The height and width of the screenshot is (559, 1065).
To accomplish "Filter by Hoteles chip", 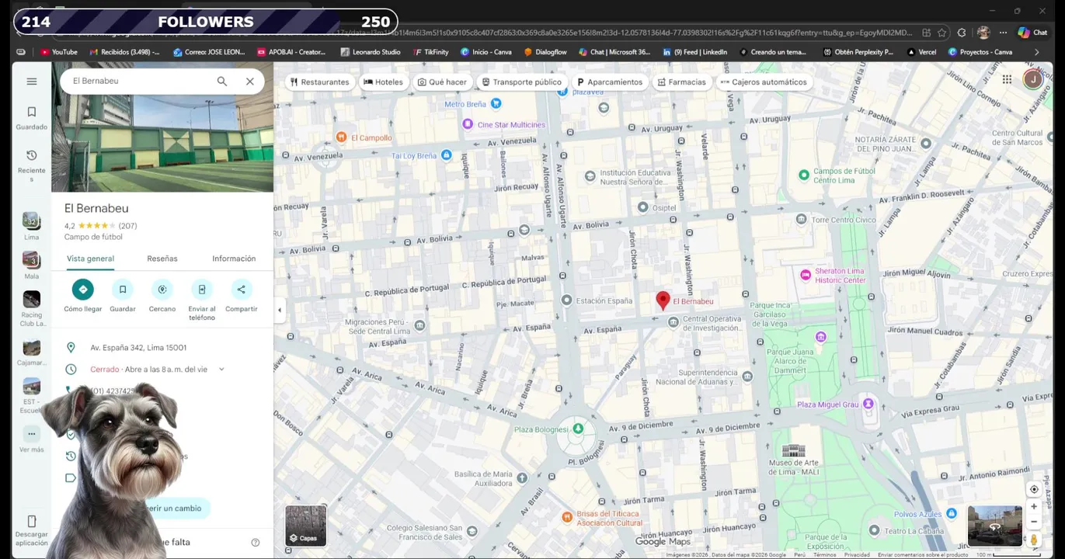I will 384,82.
